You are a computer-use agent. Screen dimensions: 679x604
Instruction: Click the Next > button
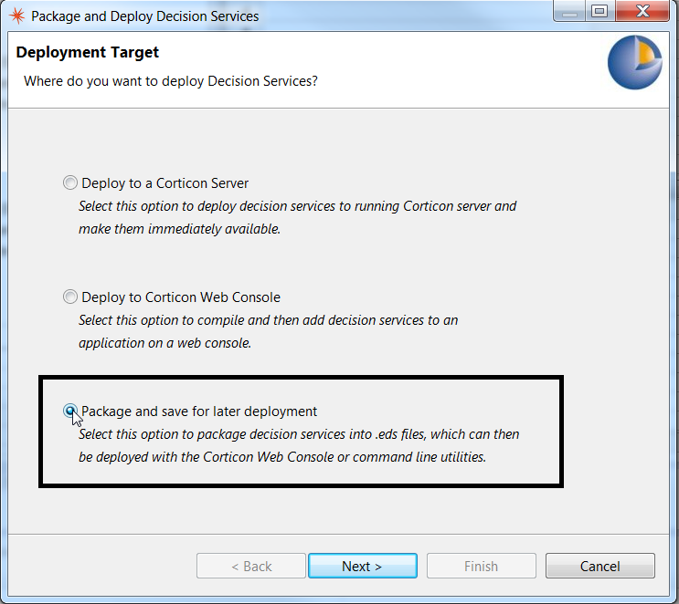point(363,566)
